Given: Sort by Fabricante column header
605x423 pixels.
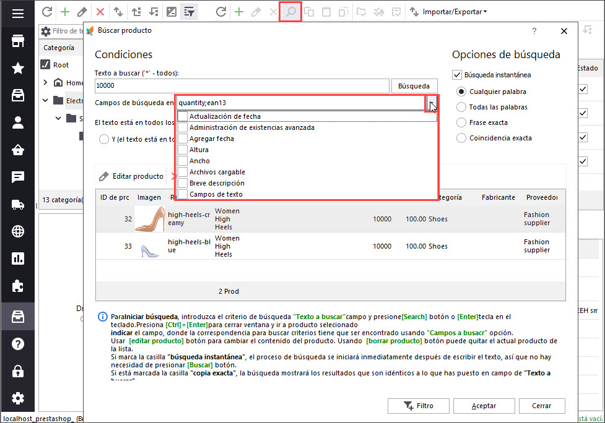Looking at the screenshot, I should pos(498,197).
